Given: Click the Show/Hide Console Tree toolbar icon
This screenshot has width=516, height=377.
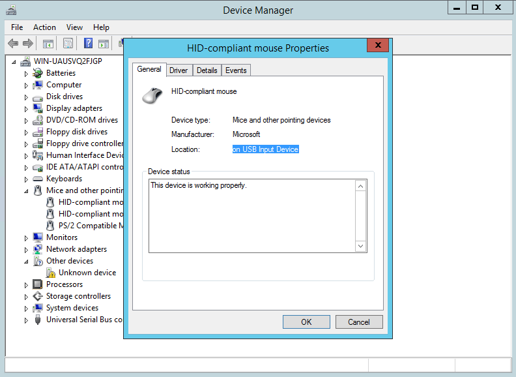Looking at the screenshot, I should [48, 44].
